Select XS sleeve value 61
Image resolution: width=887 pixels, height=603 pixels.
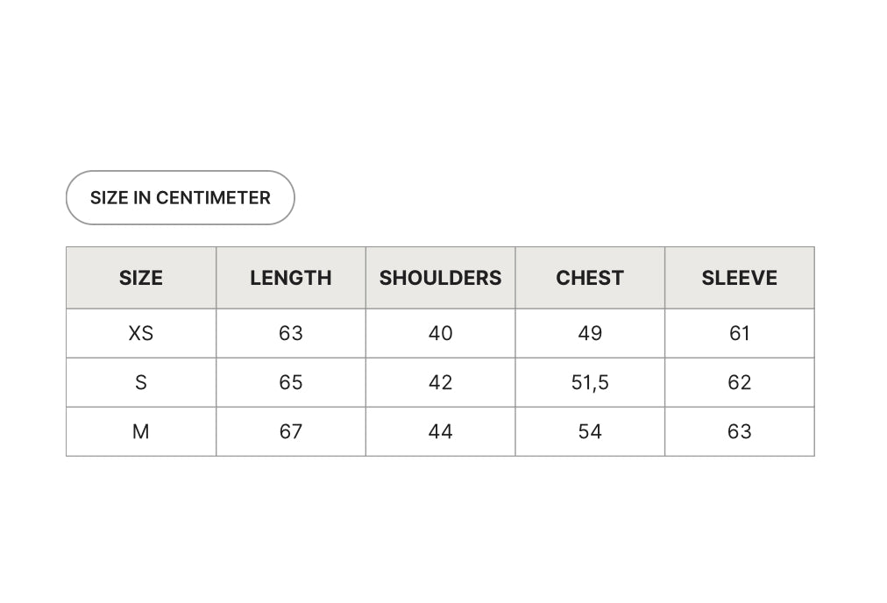coord(739,333)
